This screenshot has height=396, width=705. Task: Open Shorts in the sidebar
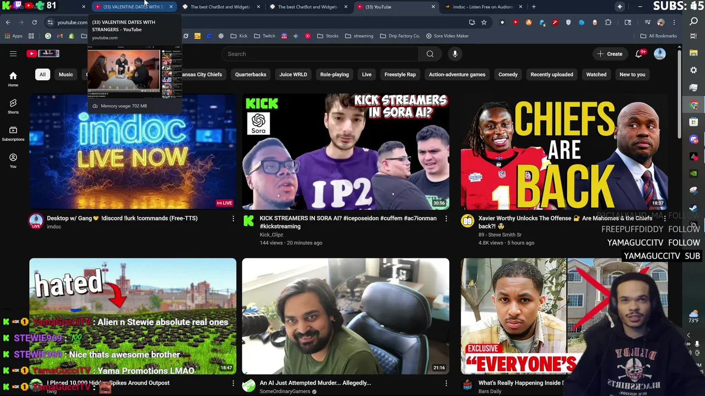pos(13,106)
